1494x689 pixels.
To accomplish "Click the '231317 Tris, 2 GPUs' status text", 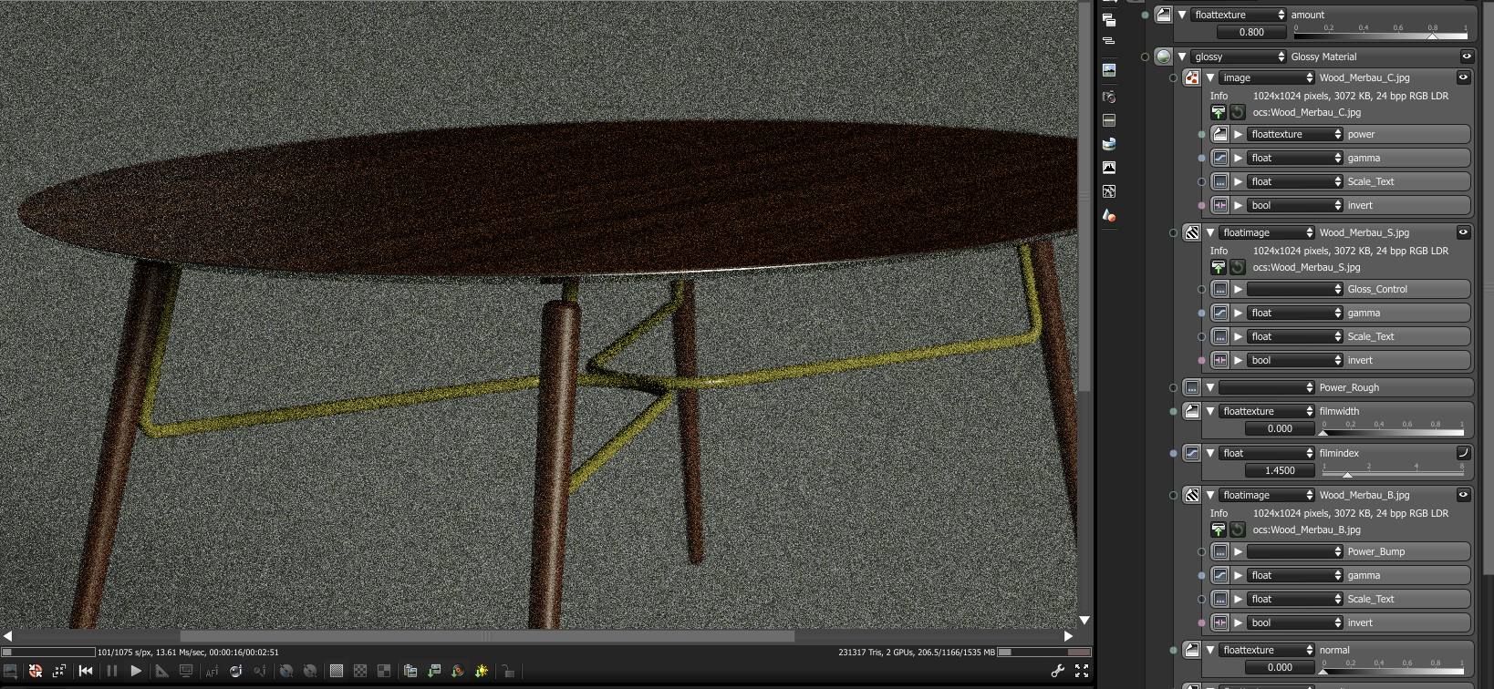I will 877,653.
